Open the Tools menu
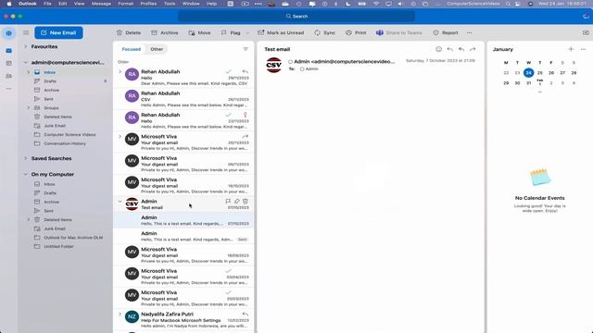Image resolution: width=593 pixels, height=333 pixels. 170,4
